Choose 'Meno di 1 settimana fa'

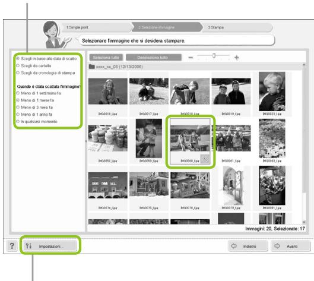[x=38, y=93]
